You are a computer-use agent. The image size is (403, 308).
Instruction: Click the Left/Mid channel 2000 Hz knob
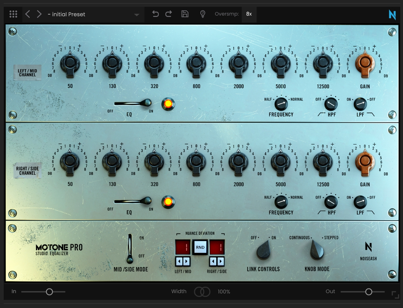click(239, 64)
